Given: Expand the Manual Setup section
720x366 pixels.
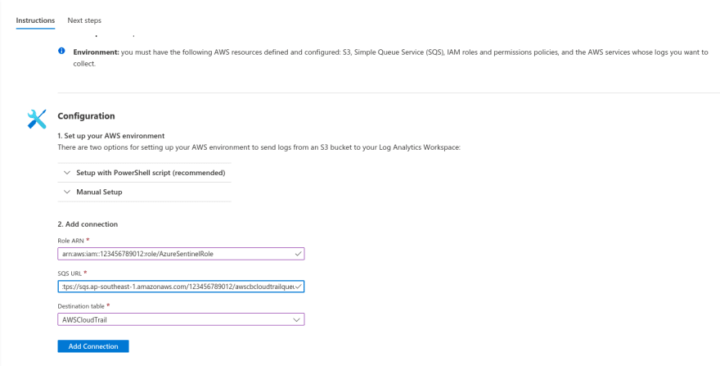Looking at the screenshot, I should pyautogui.click(x=144, y=192).
